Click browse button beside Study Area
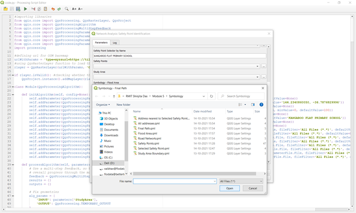The height and width of the screenshot is (213, 356). coord(264,77)
